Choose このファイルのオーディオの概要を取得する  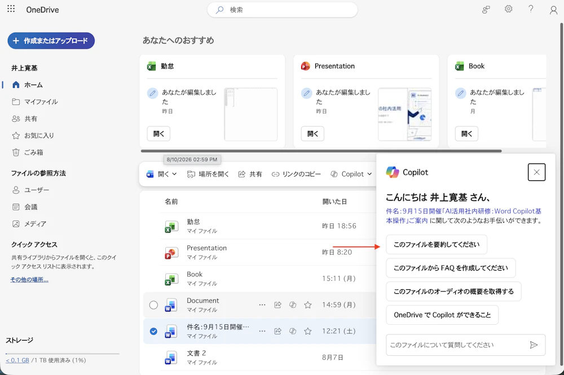[x=453, y=291]
